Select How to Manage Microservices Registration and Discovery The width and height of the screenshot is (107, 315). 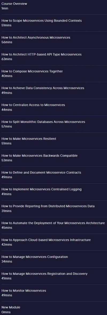point(53,276)
